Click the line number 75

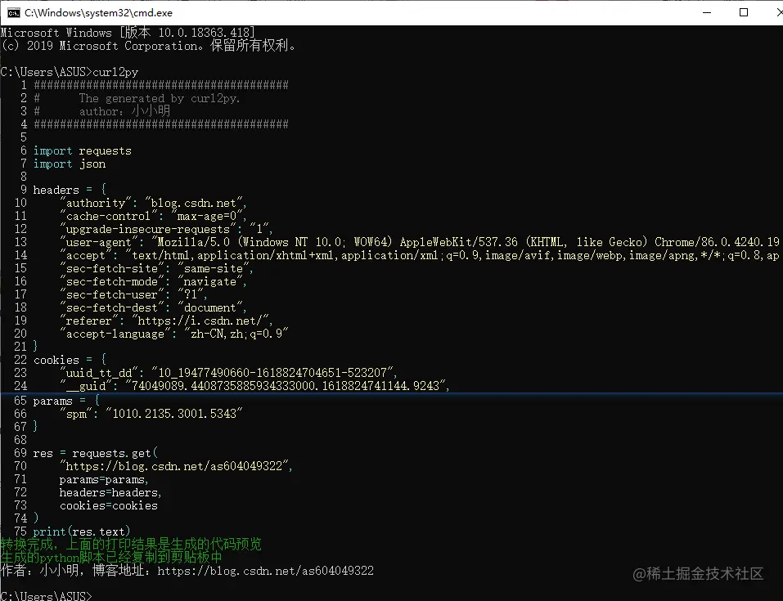coord(20,531)
